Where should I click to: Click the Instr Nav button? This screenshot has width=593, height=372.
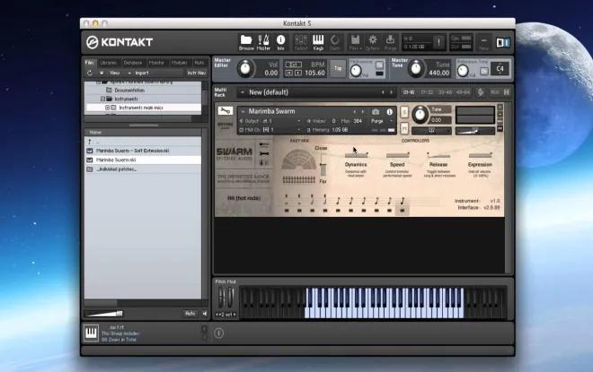tap(196, 73)
